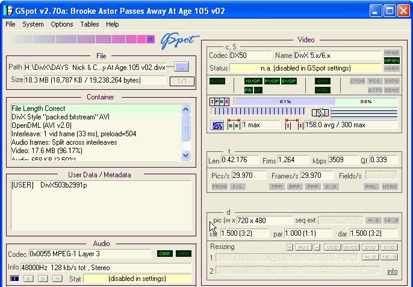
Task: Click Container list scroll-down arrow
Action: [x=185, y=155]
